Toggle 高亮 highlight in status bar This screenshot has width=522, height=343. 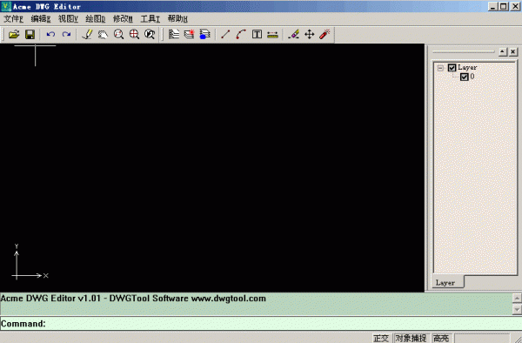coord(441,339)
